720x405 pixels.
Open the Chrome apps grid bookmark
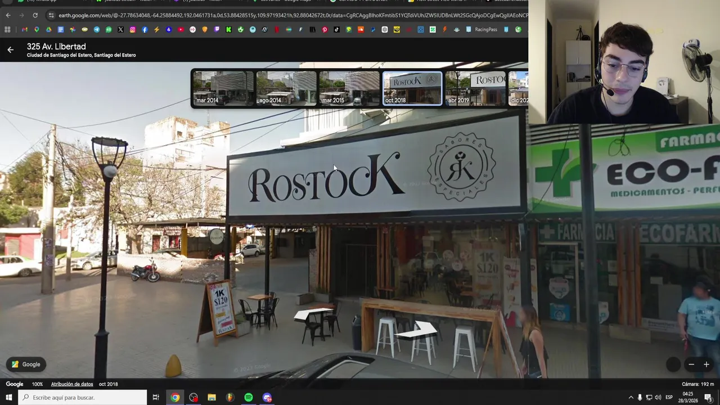(7, 29)
